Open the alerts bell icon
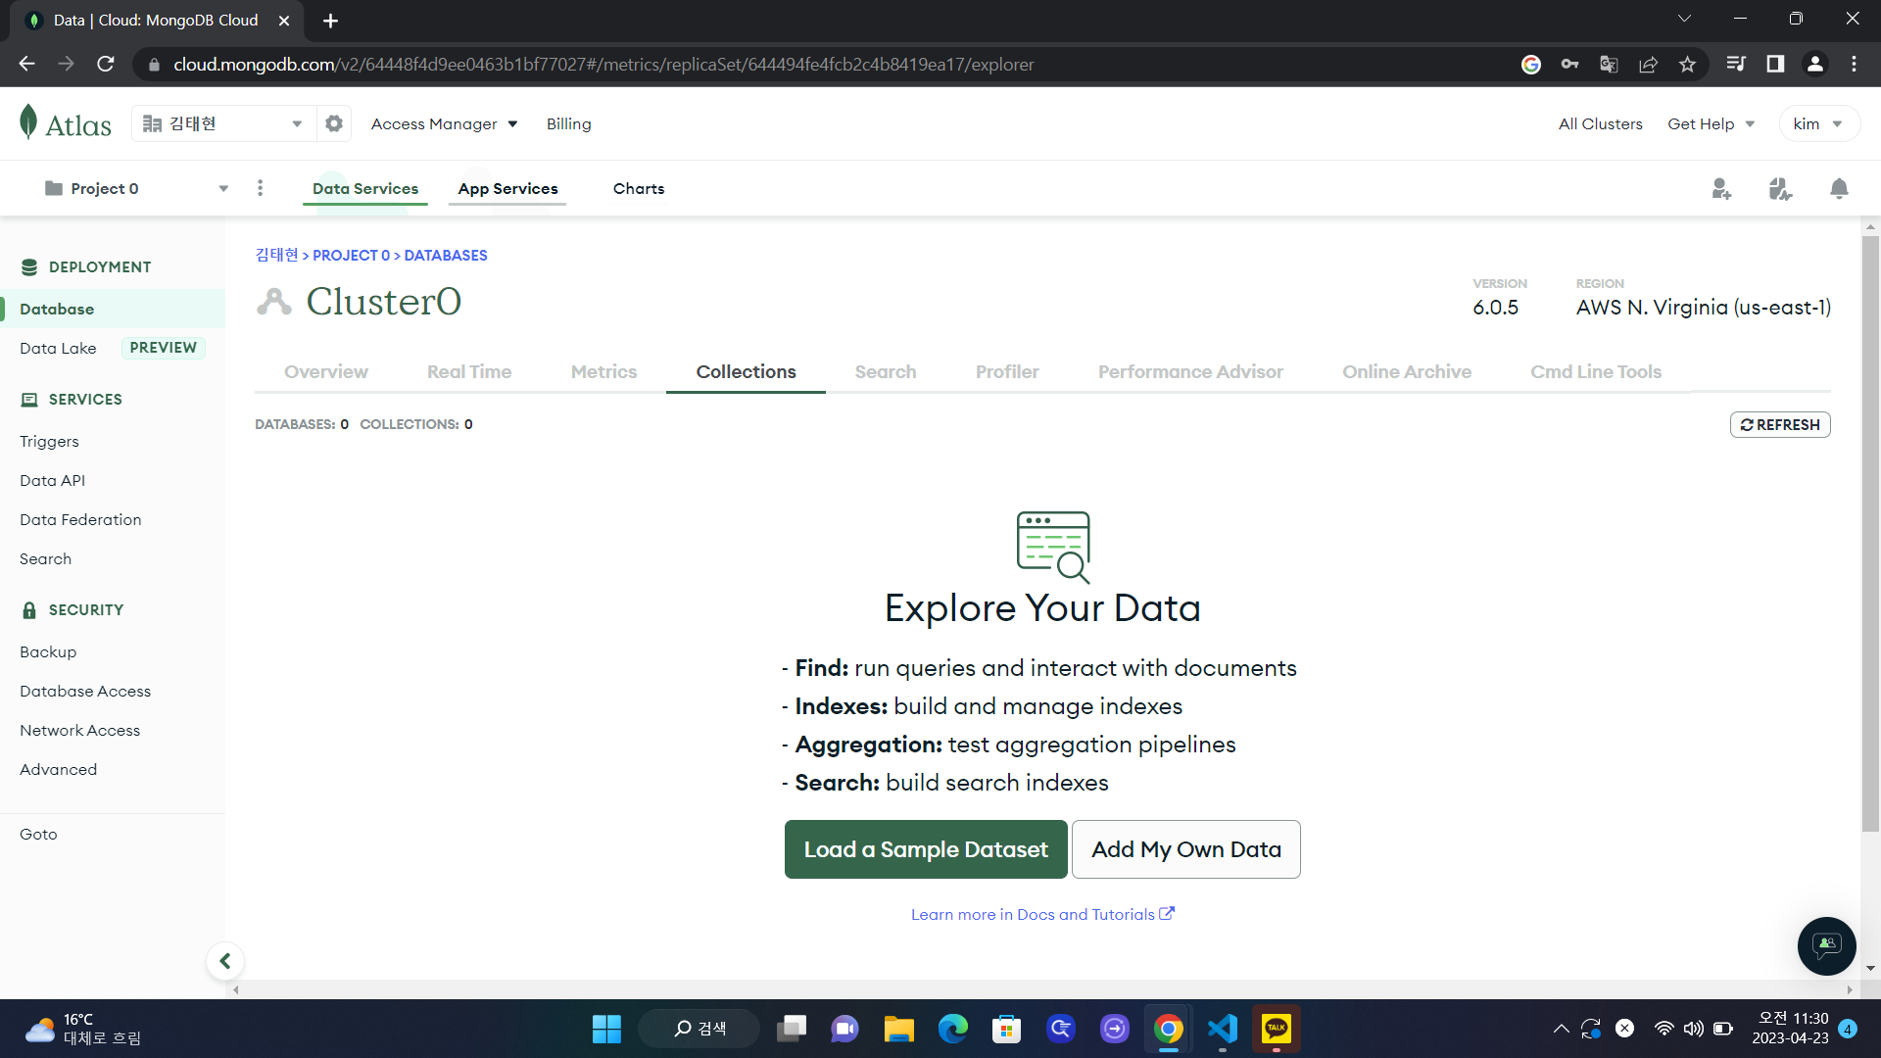This screenshot has height=1058, width=1881. point(1839,188)
